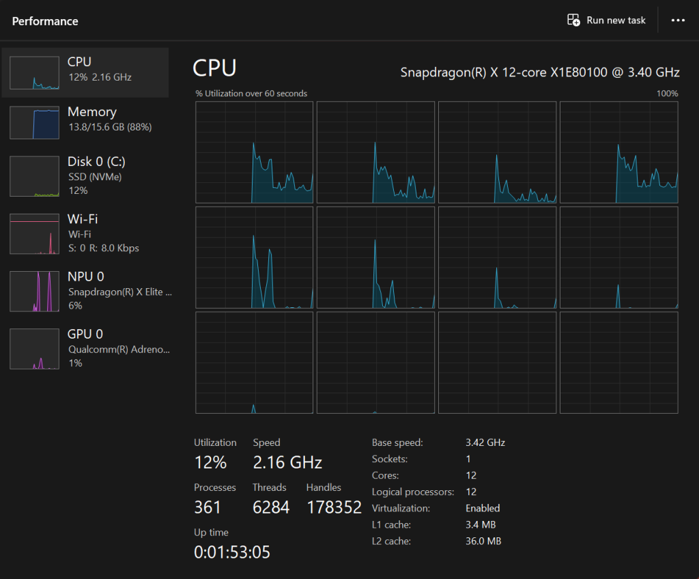Select the NPU 0 graph thumbnail
The width and height of the screenshot is (699, 579).
click(x=34, y=291)
